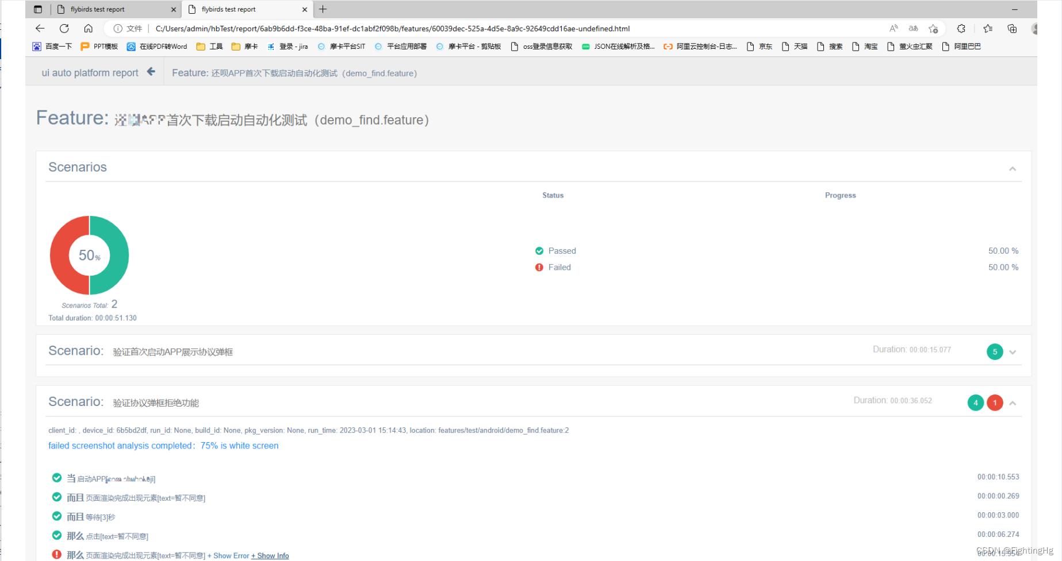Click the red failed step icon
The width and height of the screenshot is (1062, 561).
57,555
